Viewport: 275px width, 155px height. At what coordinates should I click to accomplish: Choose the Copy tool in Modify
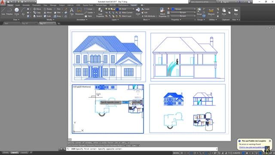(37, 12)
